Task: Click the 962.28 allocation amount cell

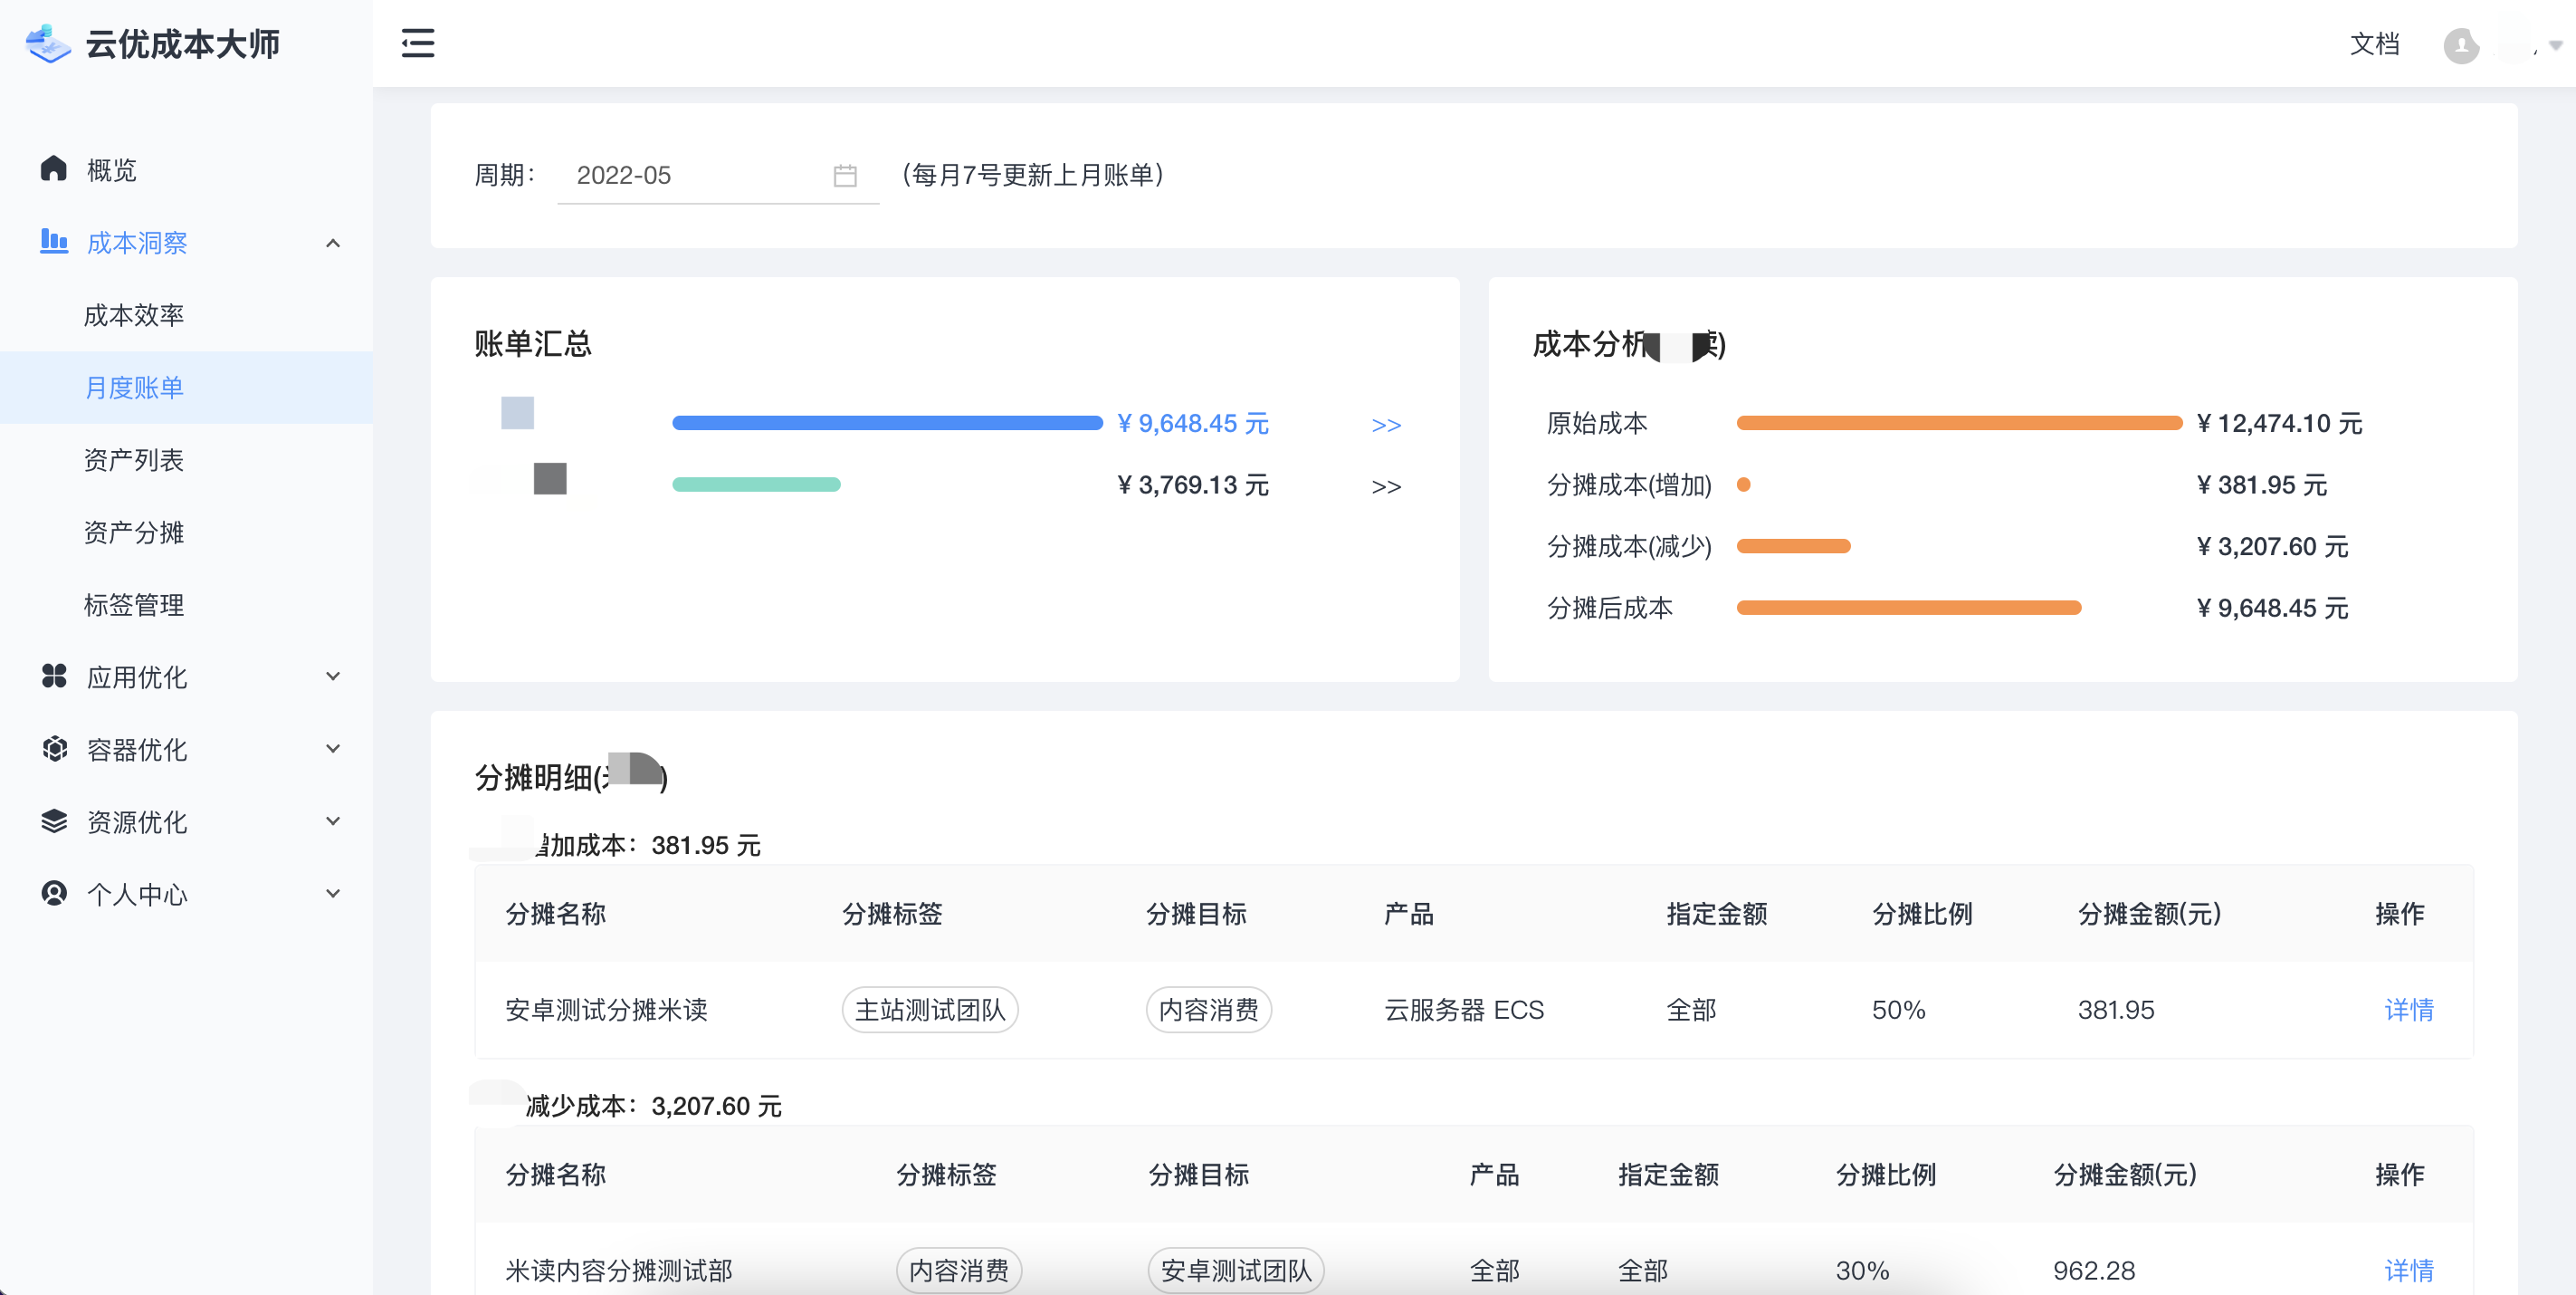Action: pos(2094,1270)
